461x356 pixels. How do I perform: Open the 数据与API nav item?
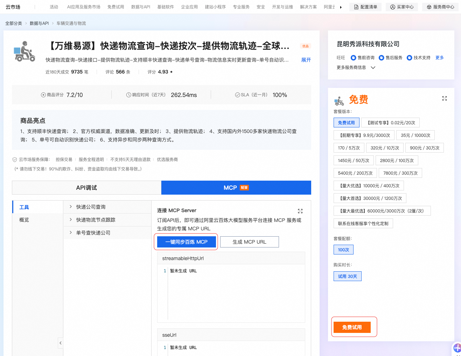click(141, 7)
